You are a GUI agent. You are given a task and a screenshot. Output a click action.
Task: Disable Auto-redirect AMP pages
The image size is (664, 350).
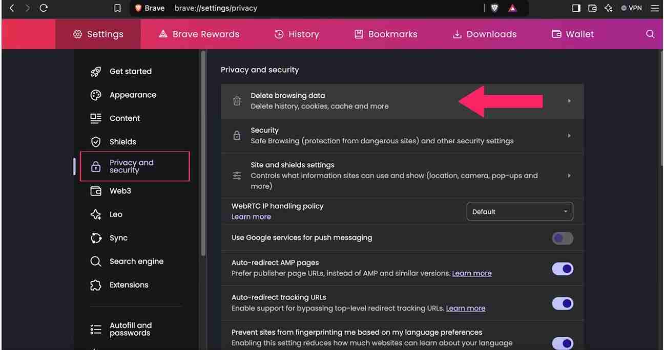click(x=562, y=268)
